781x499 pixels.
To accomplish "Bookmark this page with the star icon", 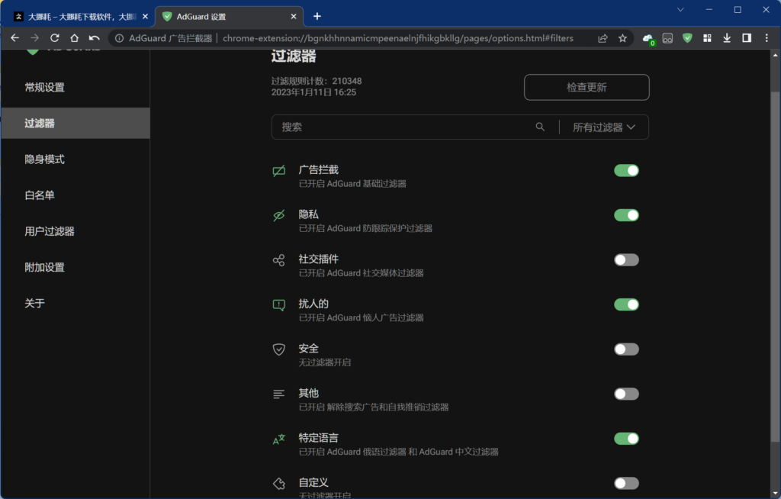I will [x=622, y=38].
